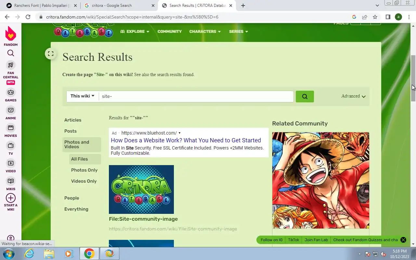Open the Chrome tab search dropdown

click(377, 6)
